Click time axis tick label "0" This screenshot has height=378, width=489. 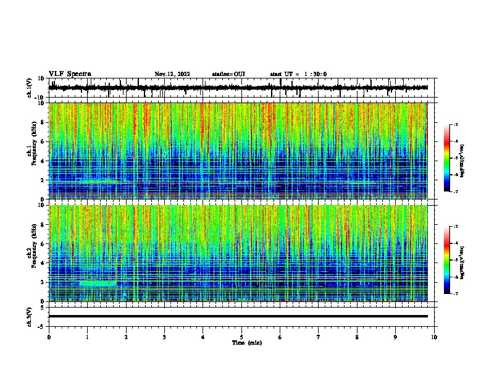49,337
